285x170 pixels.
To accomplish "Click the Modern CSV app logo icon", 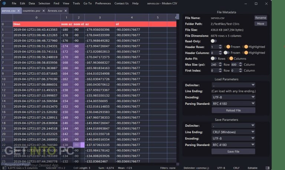I will (4, 3).
